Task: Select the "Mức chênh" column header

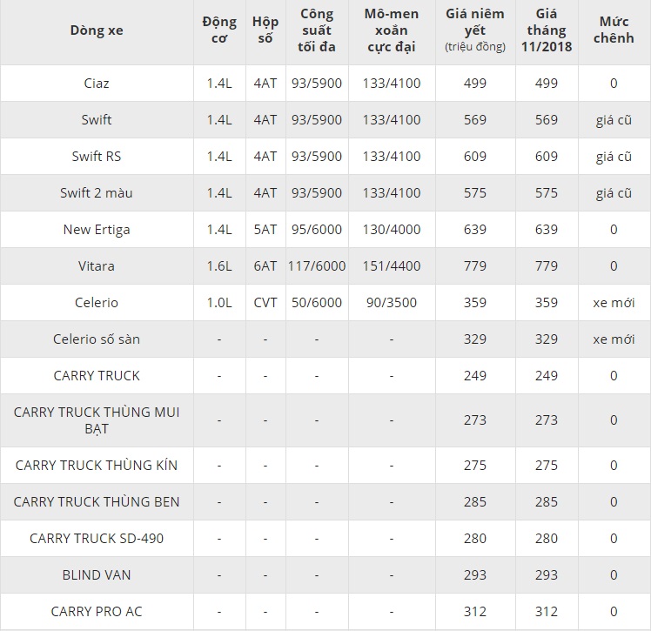Action: (613, 30)
